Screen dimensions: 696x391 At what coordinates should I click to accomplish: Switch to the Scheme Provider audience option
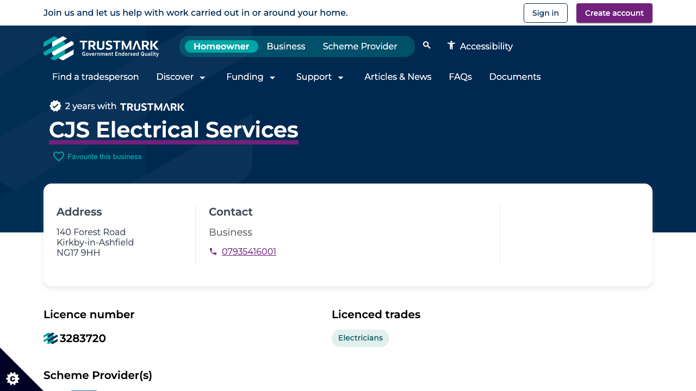[x=359, y=46]
